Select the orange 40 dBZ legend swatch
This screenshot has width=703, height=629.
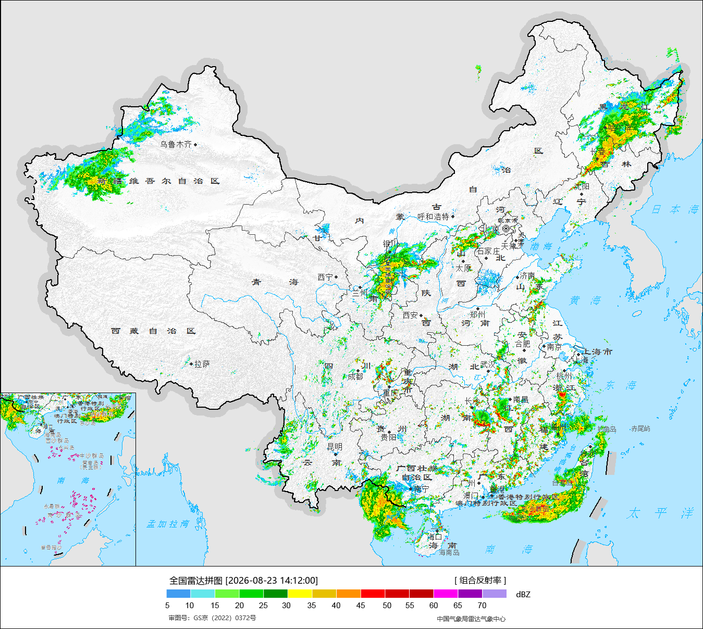349,594
